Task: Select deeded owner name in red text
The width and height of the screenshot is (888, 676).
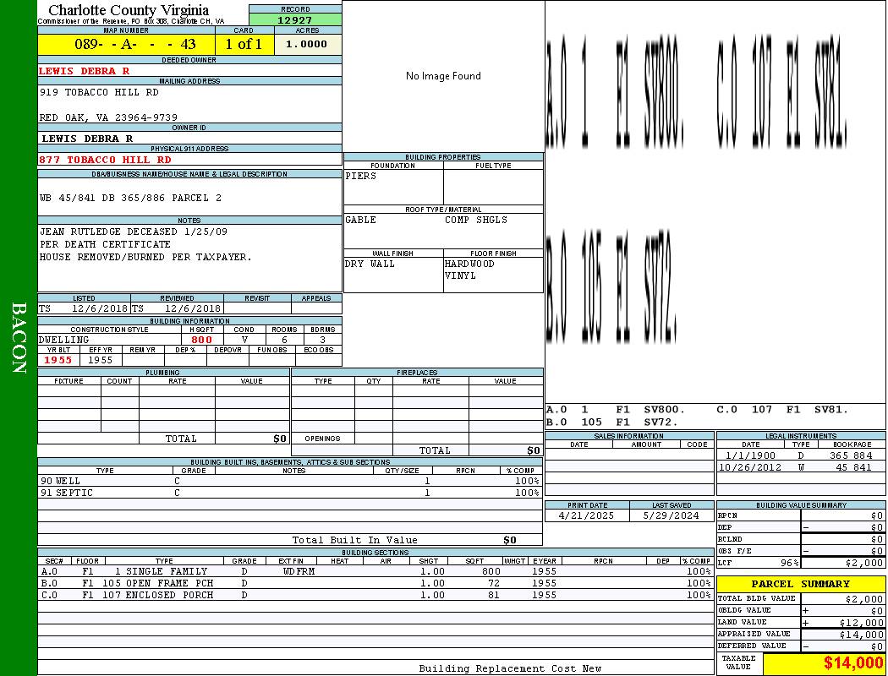Action: pyautogui.click(x=85, y=71)
